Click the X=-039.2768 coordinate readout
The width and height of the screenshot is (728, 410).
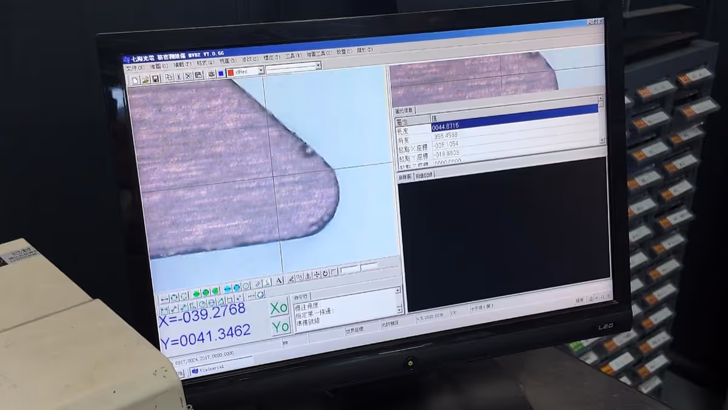(201, 313)
